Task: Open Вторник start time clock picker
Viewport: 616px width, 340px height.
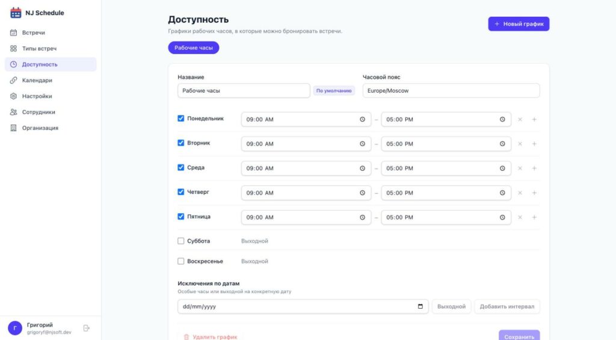Action: (362, 144)
